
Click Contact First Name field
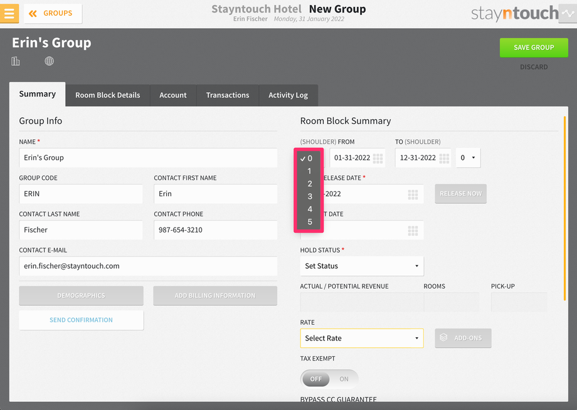click(x=215, y=194)
